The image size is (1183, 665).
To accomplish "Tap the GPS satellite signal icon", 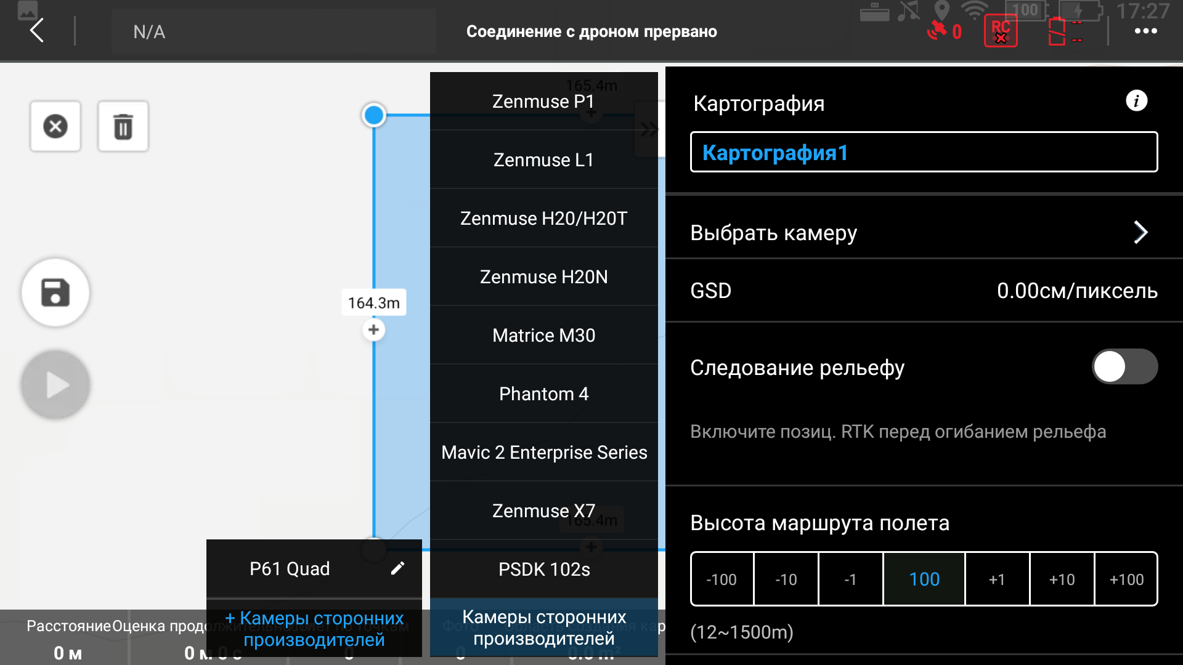I will point(944,31).
